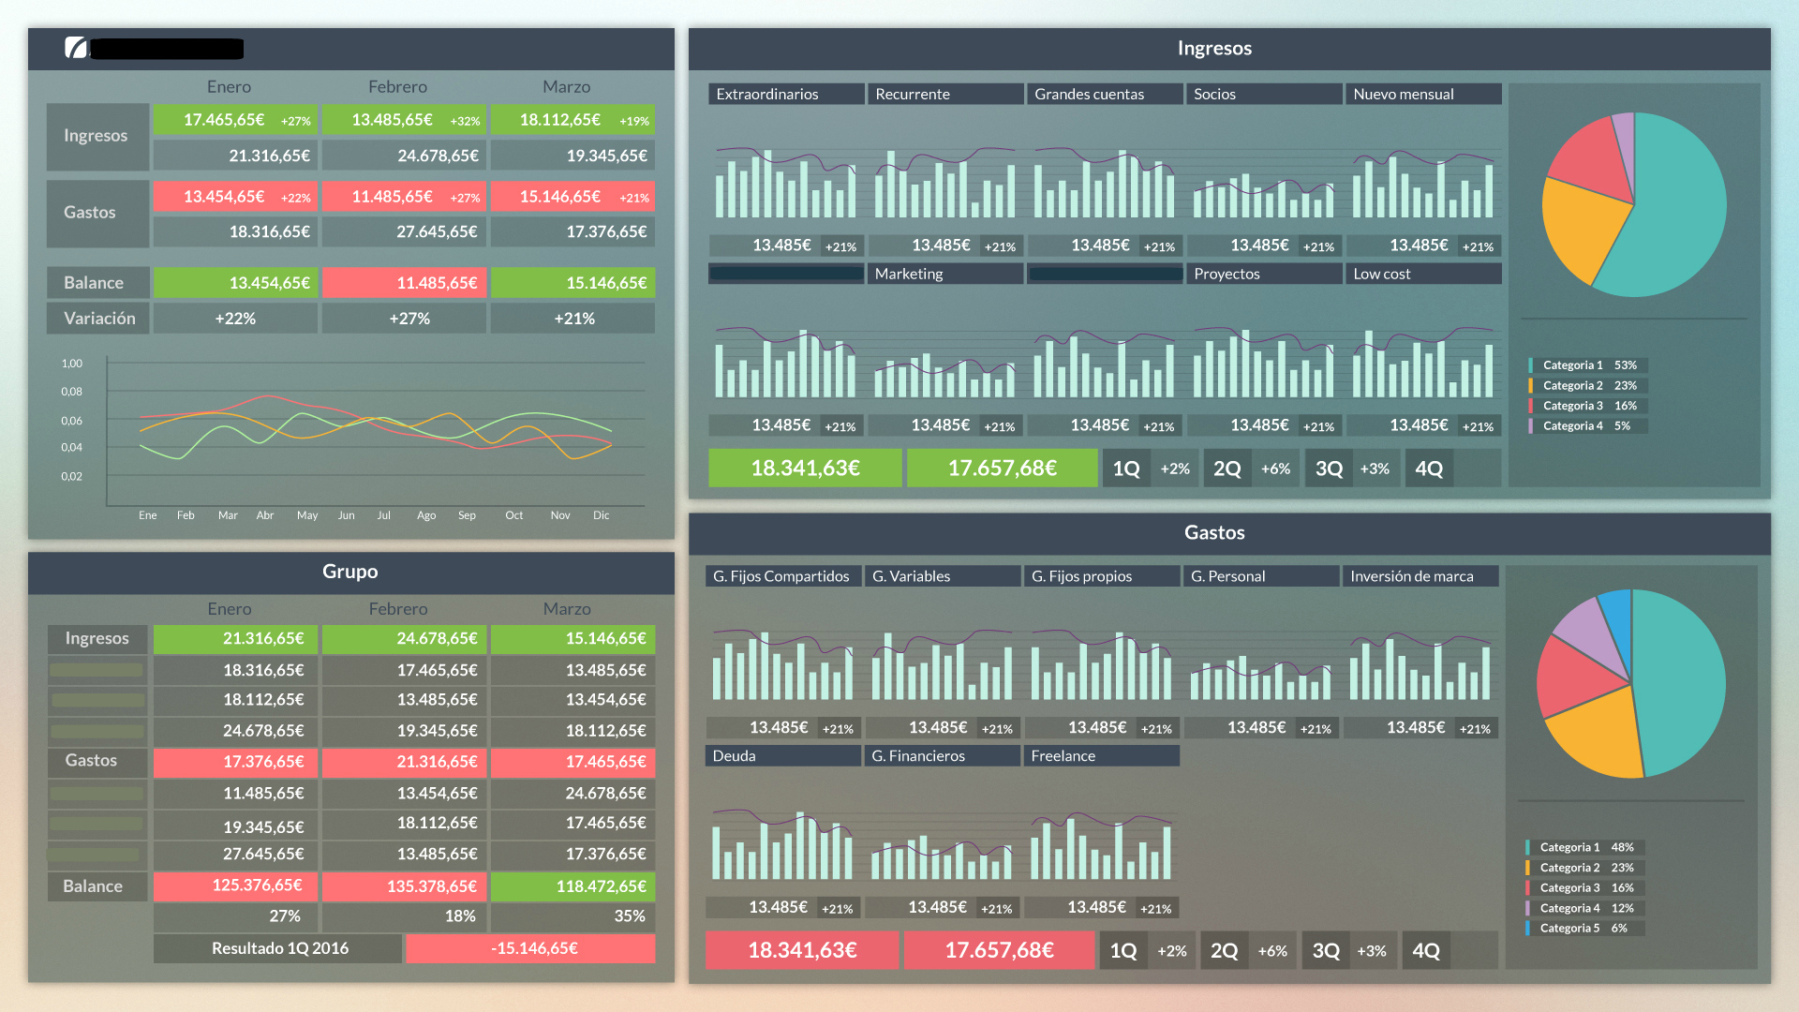1799x1012 pixels.
Task: Click the Resultado 1Q 2016 label
Action: [x=279, y=948]
